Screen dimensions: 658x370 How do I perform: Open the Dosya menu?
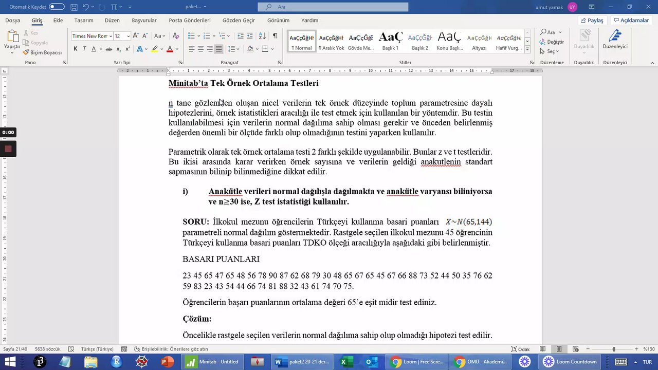coord(13,21)
